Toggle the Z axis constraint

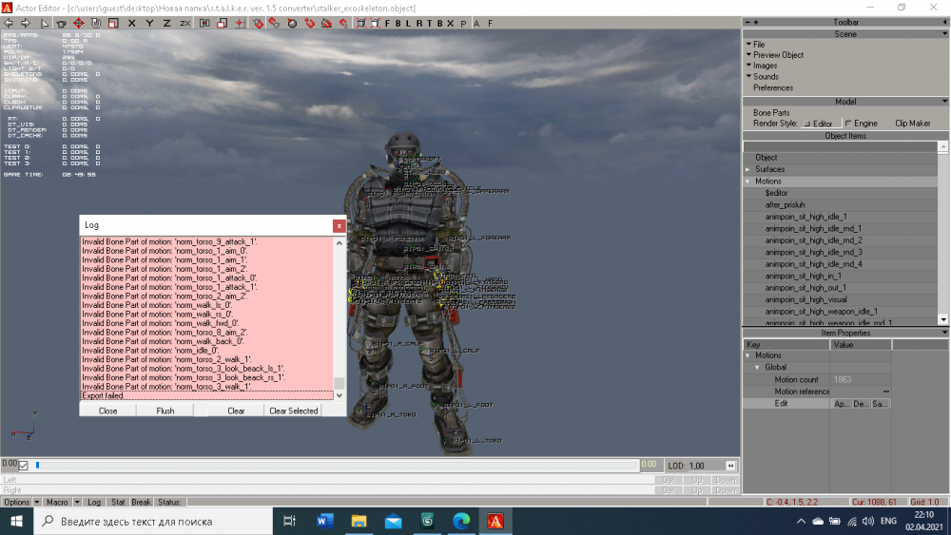pos(166,23)
